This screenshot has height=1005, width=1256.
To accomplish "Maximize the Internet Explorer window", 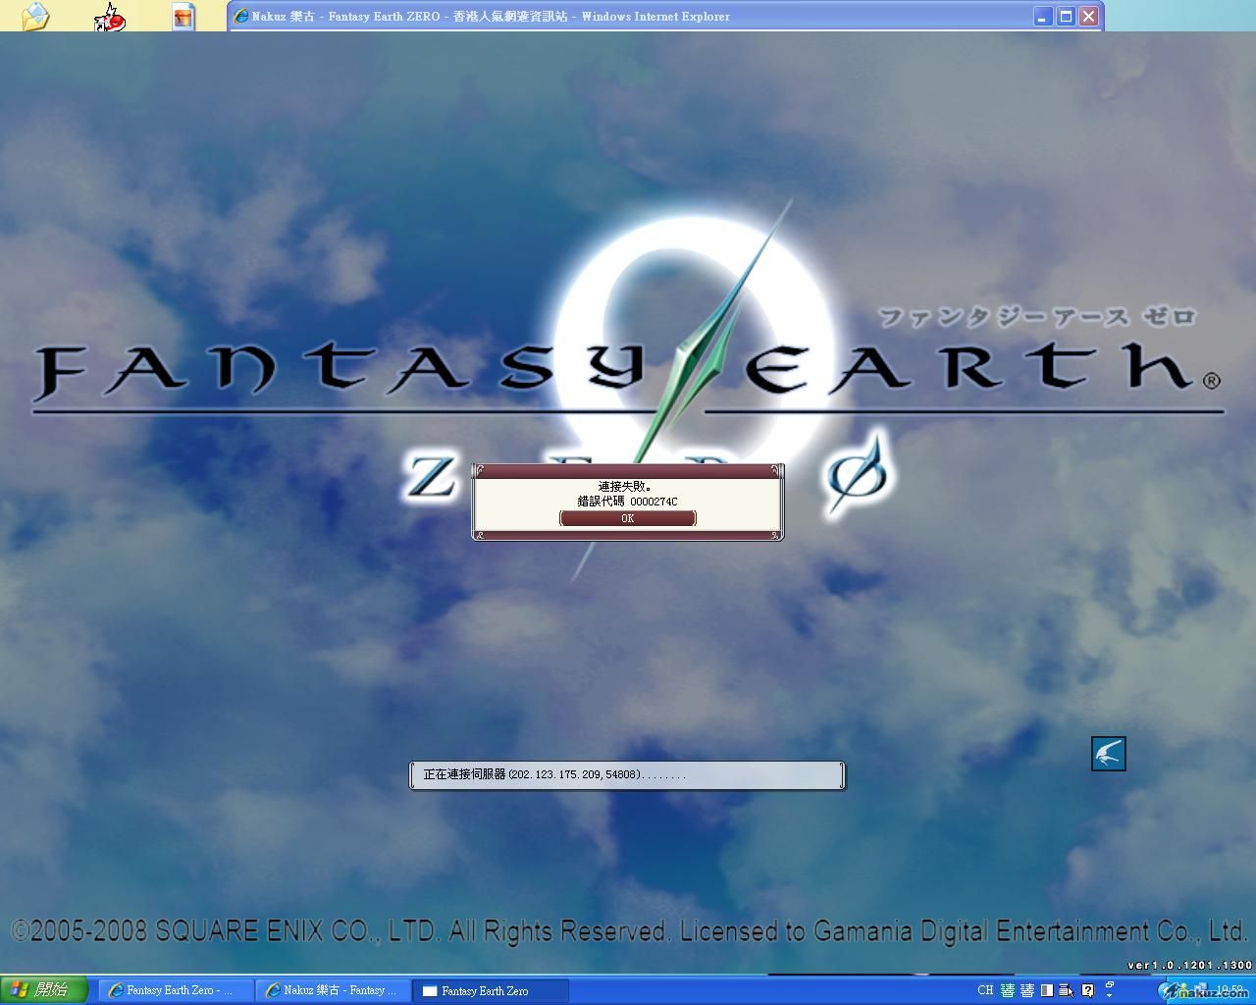I will 1066,17.
